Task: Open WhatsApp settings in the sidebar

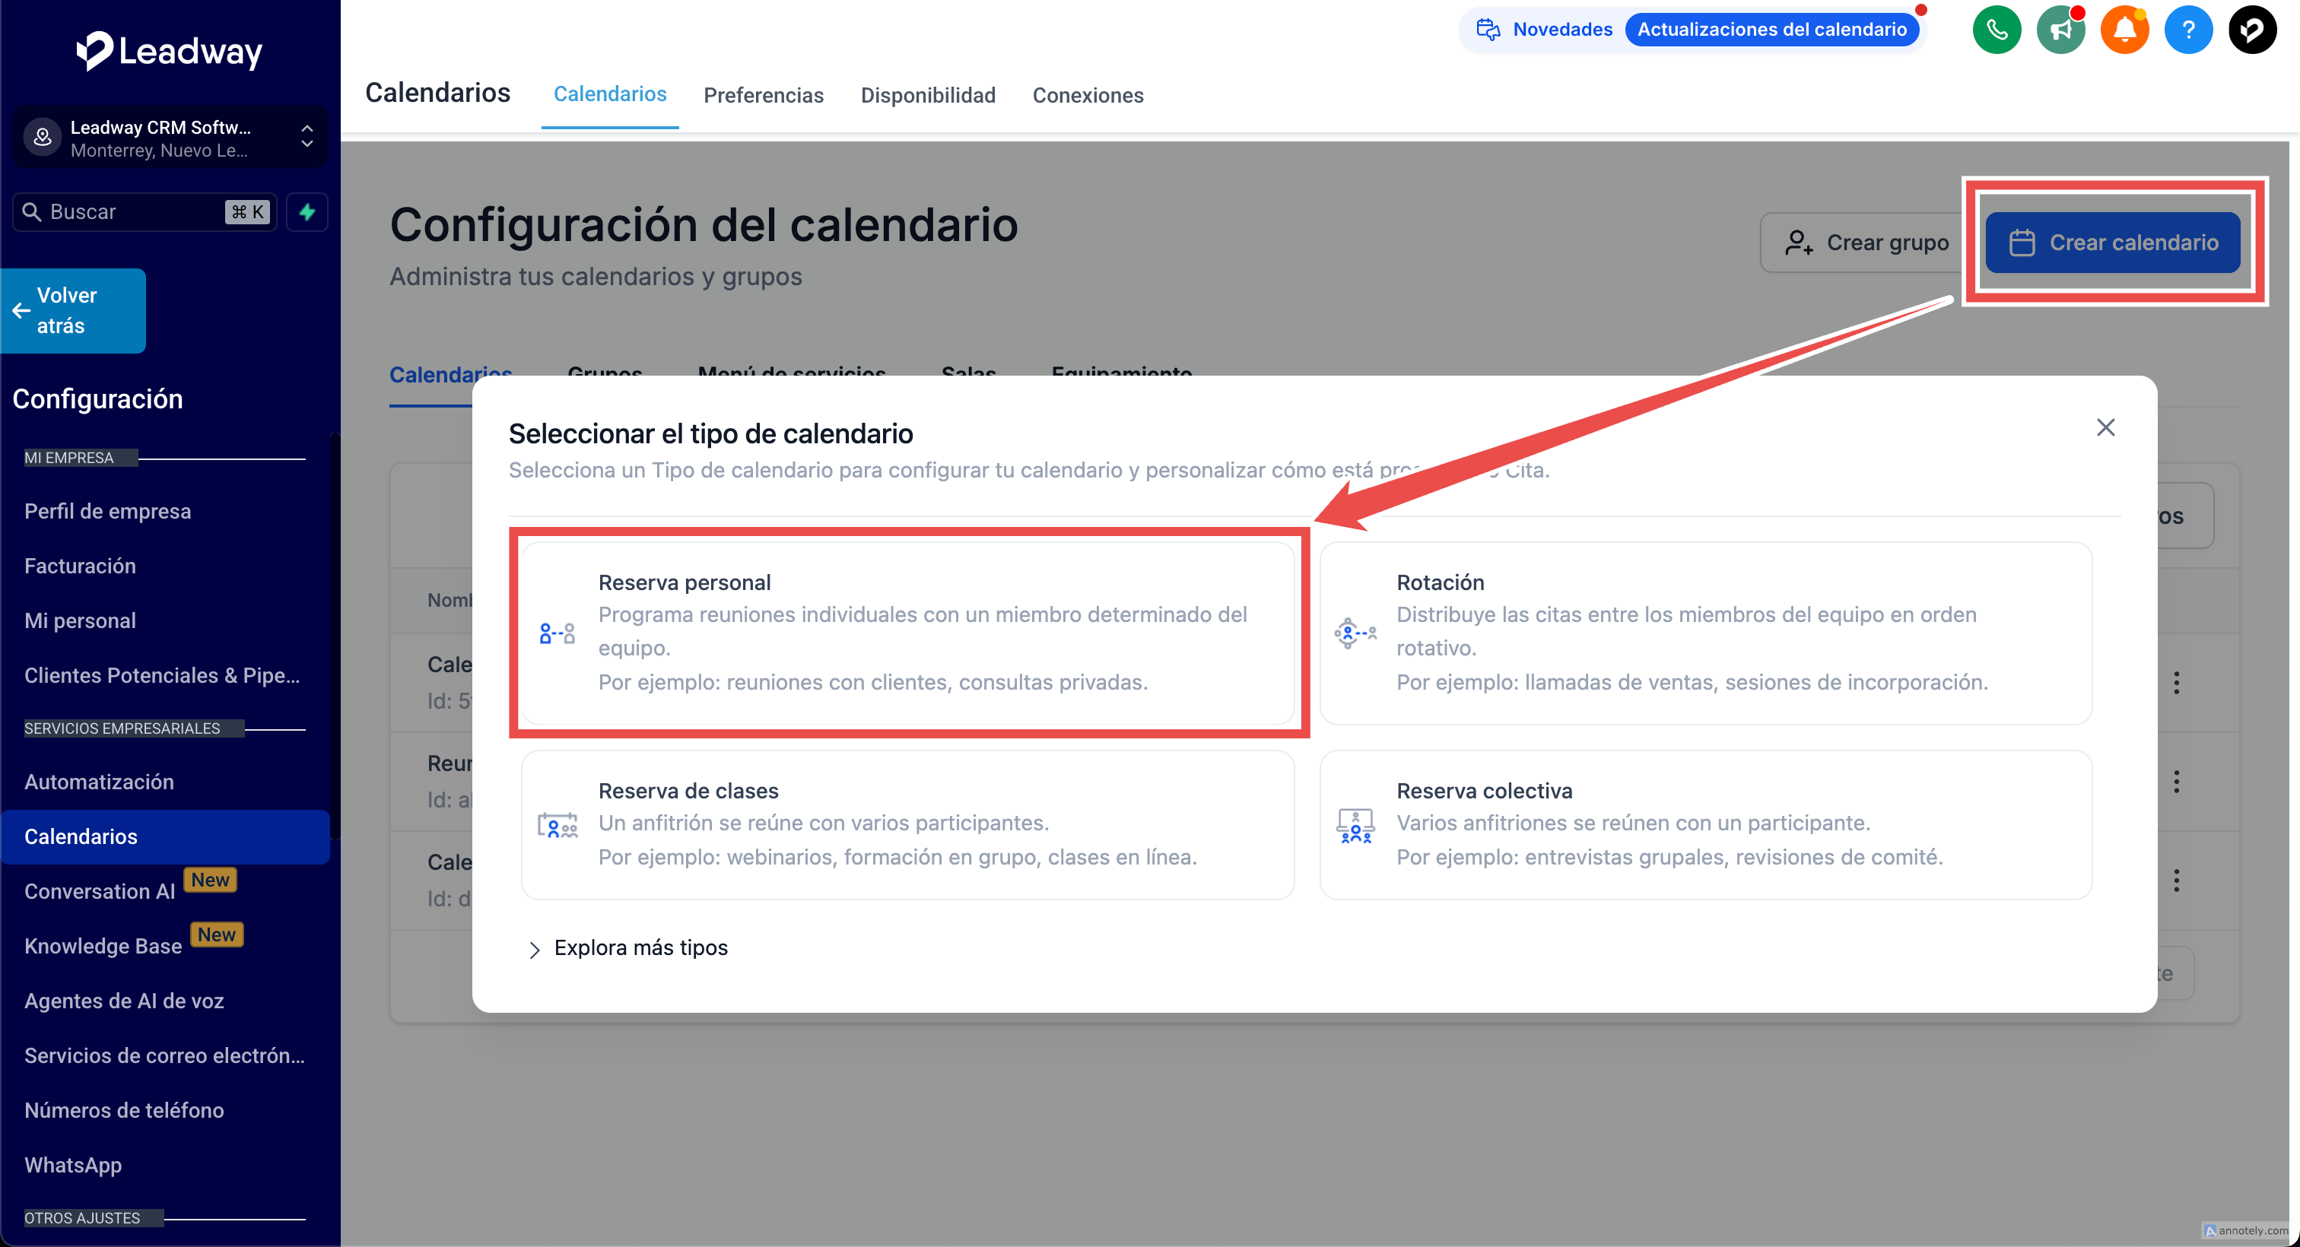Action: [x=73, y=1165]
